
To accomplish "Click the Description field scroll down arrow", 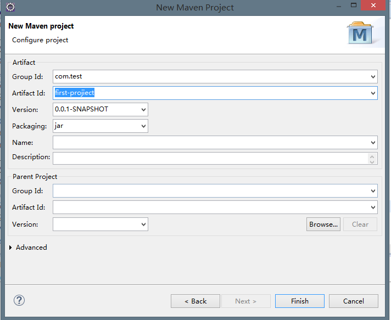I will 372,162.
